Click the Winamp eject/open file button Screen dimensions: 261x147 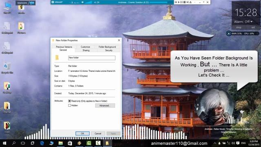(x=190, y=2)
